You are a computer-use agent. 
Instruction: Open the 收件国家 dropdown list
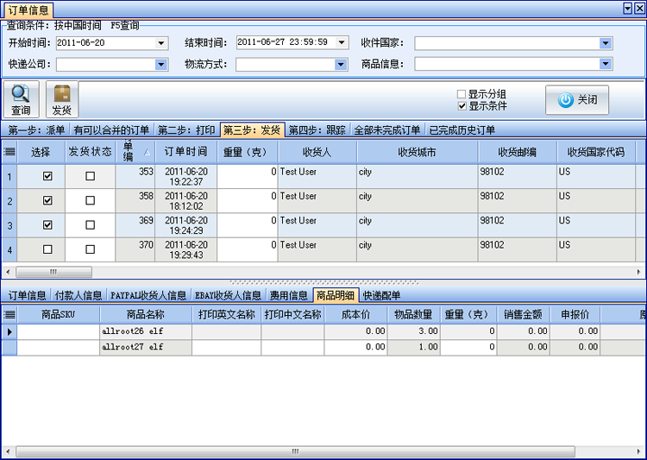pos(606,43)
